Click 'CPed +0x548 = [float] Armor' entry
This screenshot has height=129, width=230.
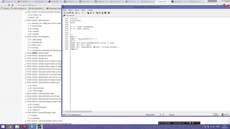coord(37,58)
